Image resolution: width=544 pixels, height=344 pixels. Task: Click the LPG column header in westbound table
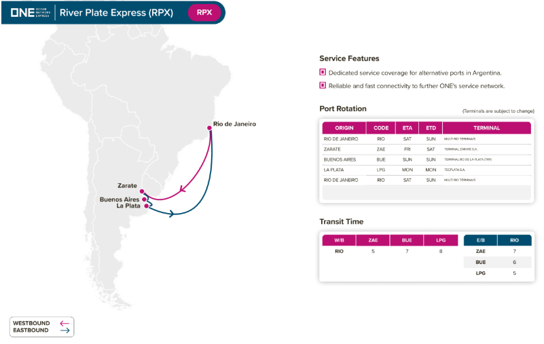[441, 240]
